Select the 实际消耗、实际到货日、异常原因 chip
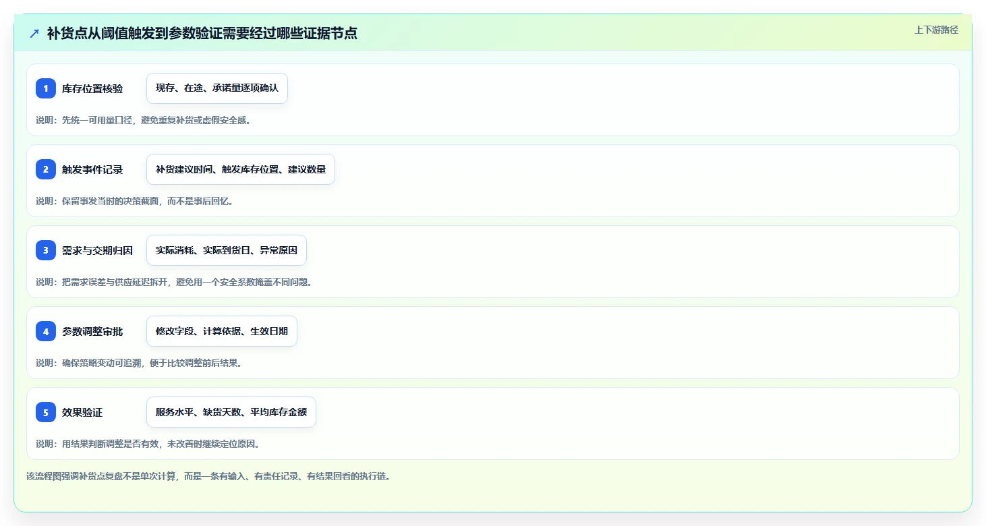 click(x=227, y=250)
